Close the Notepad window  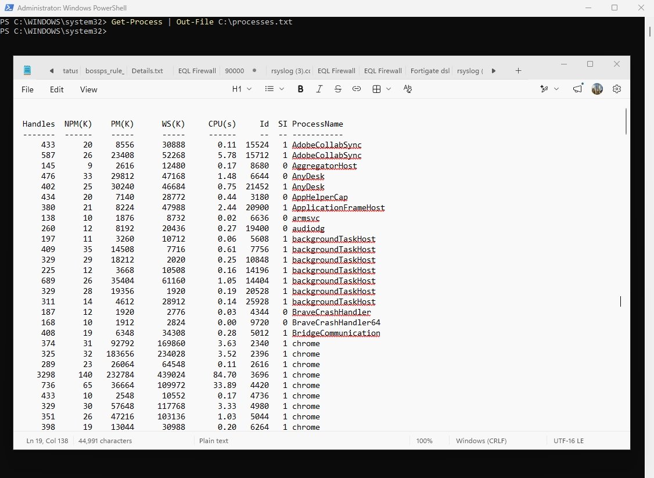(x=617, y=64)
